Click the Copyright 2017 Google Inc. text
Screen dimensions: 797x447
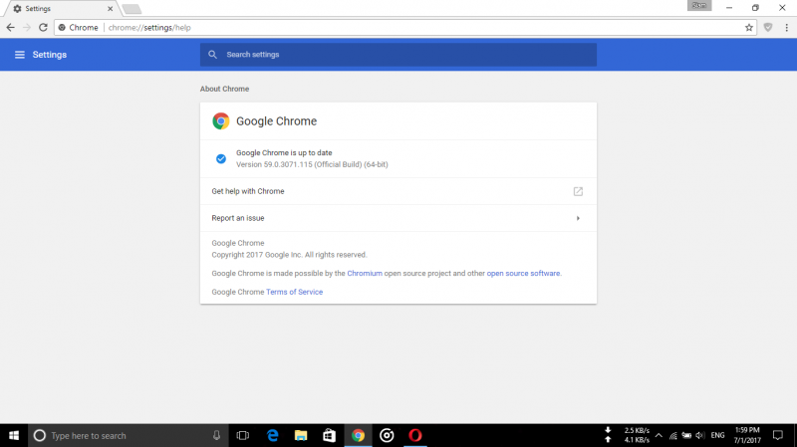pos(289,255)
